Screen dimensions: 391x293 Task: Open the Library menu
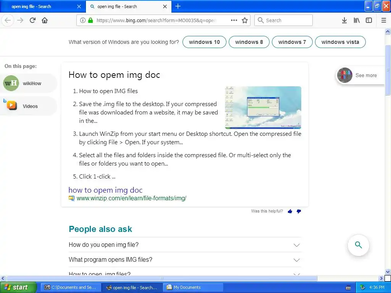coord(357,20)
